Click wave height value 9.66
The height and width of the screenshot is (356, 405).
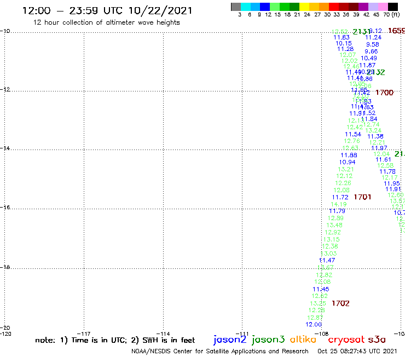371,51
